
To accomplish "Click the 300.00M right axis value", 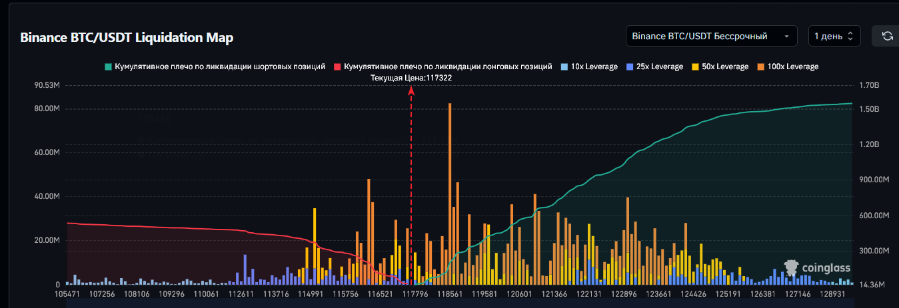I will [874, 251].
